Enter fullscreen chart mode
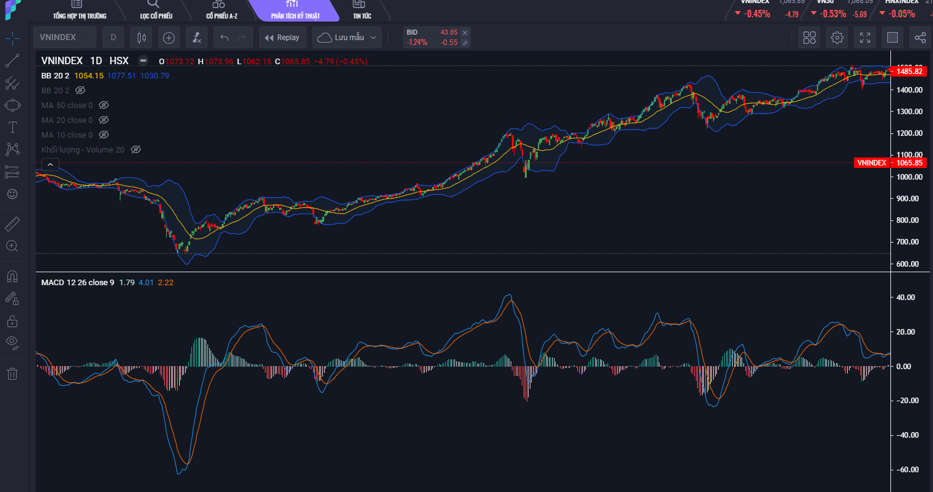 tap(864, 38)
